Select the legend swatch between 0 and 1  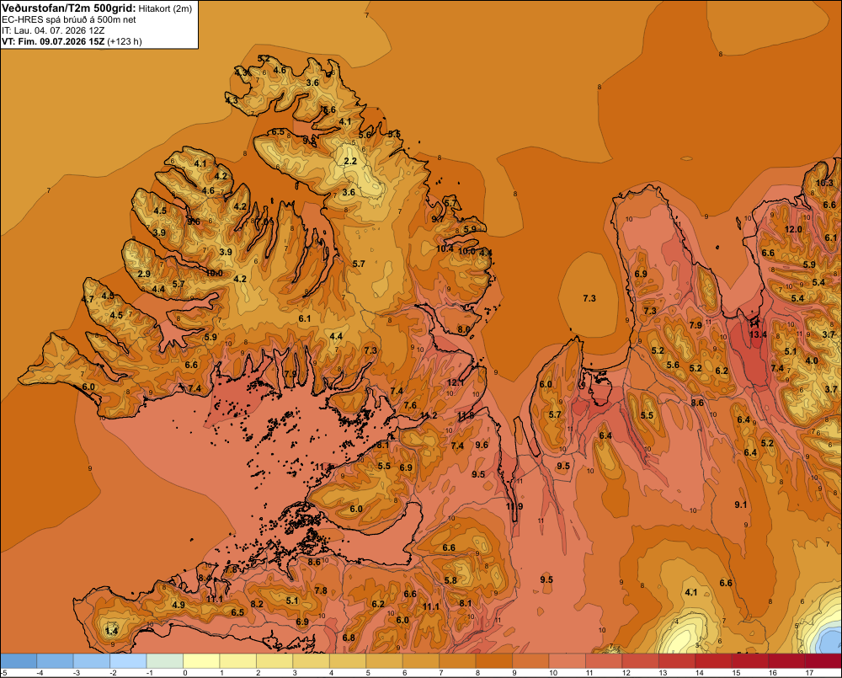201,661
